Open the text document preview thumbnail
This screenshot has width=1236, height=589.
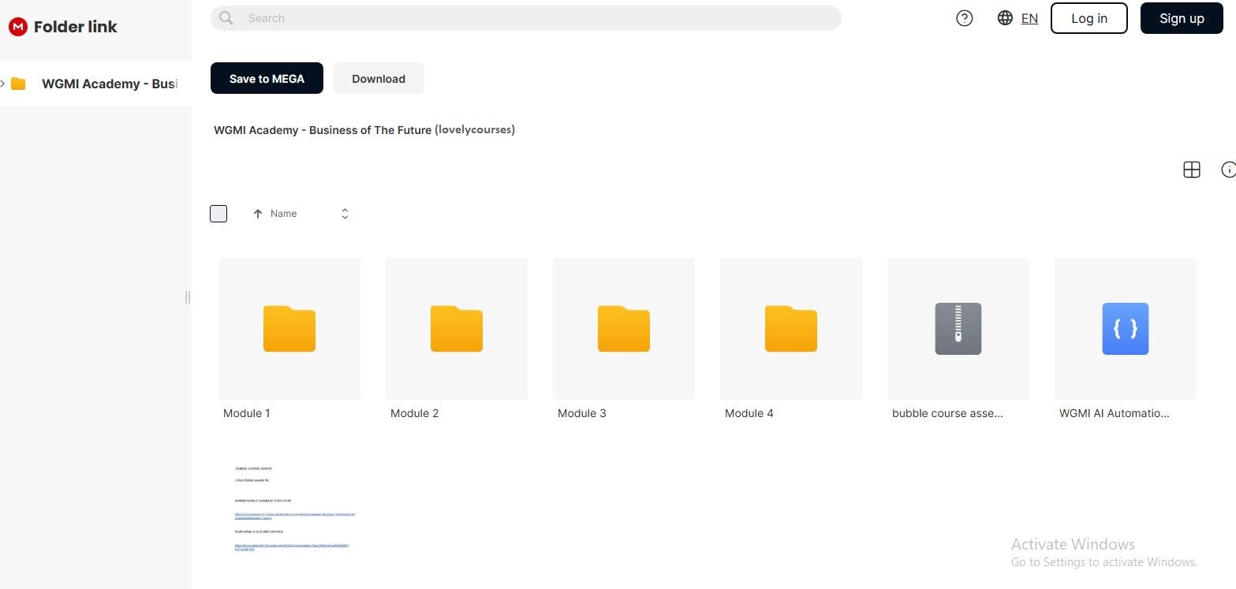291,508
